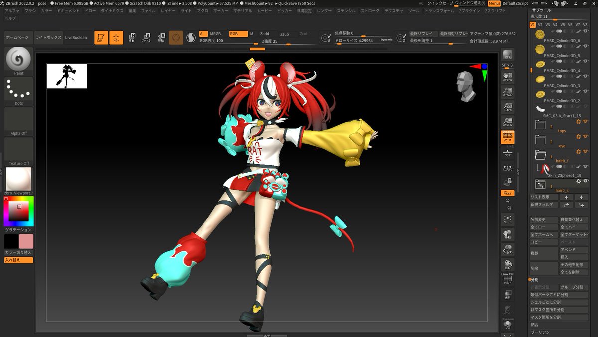This screenshot has width=598, height=337.
Task: Toggle the XYZ rotation mode button
Action: pos(507,193)
